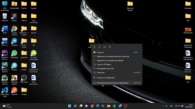Select the Visual Studio Code shortcut

coord(5,92)
